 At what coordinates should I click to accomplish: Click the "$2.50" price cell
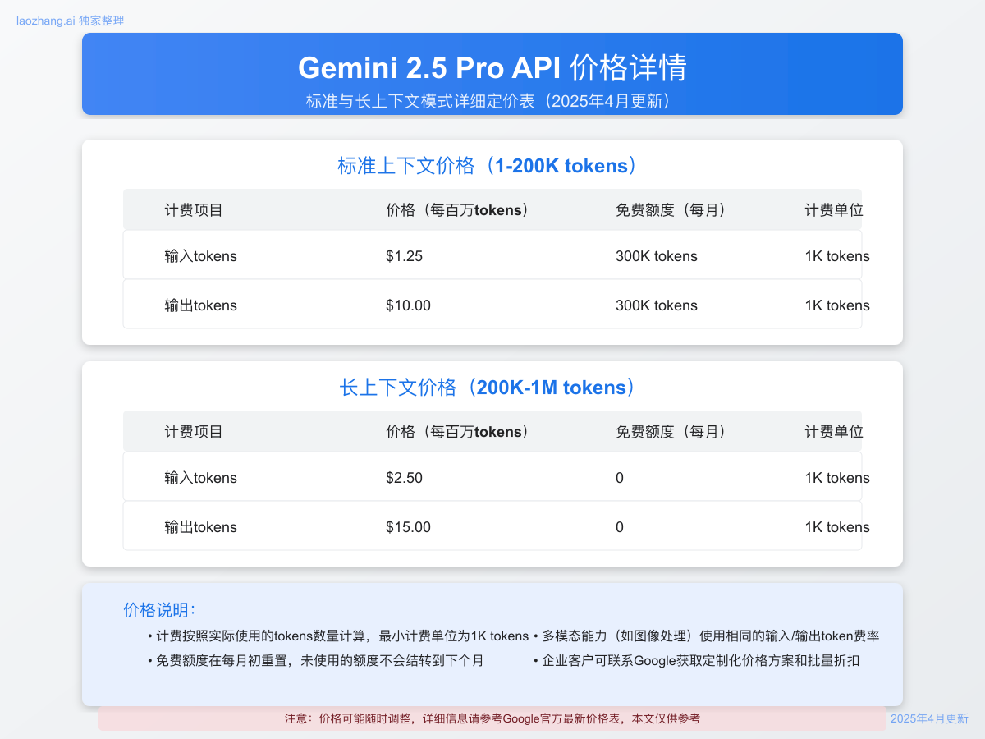[404, 478]
